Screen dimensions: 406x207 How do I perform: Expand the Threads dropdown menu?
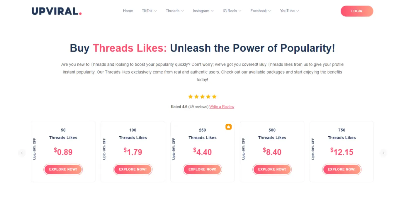point(175,11)
